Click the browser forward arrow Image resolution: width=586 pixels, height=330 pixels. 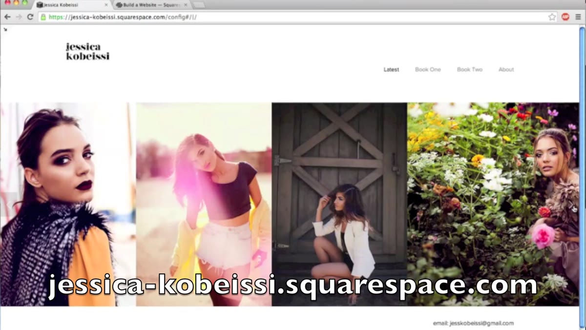19,17
